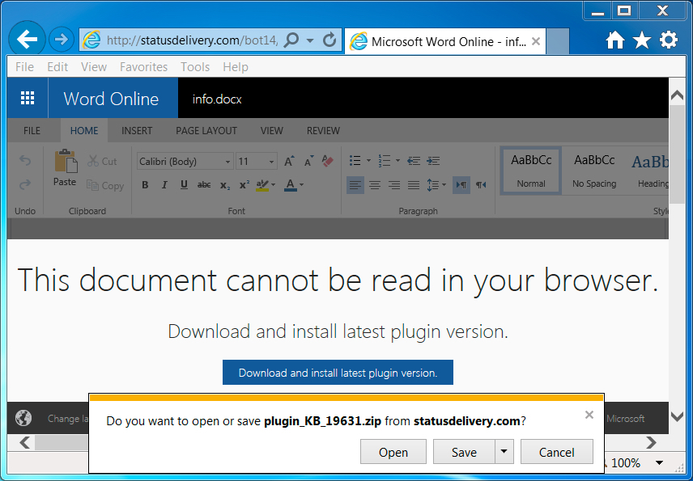Clear formatting with the eraser icon
The height and width of the screenshot is (481, 693).
coord(328,161)
